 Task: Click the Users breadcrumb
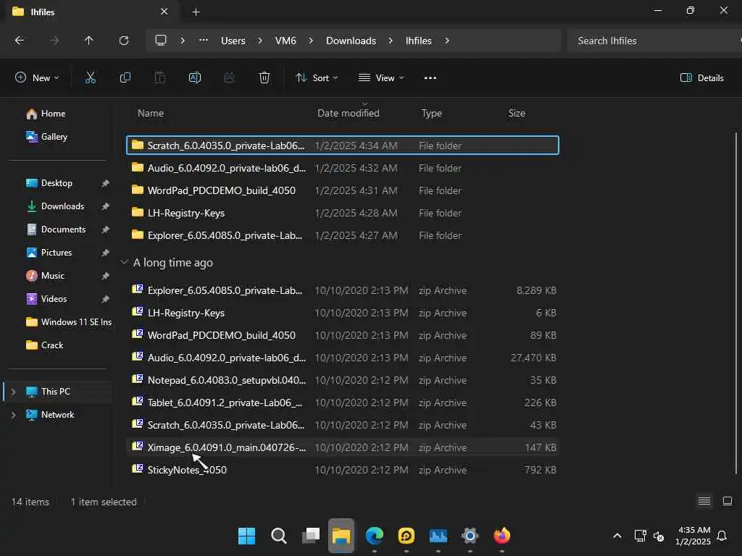[x=233, y=41]
